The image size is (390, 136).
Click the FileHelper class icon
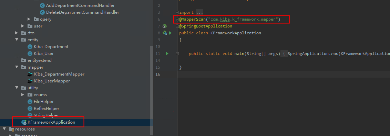coord(30,102)
